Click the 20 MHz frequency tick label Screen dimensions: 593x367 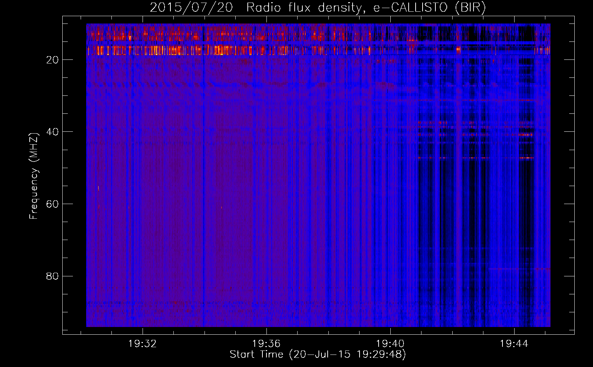(x=53, y=60)
